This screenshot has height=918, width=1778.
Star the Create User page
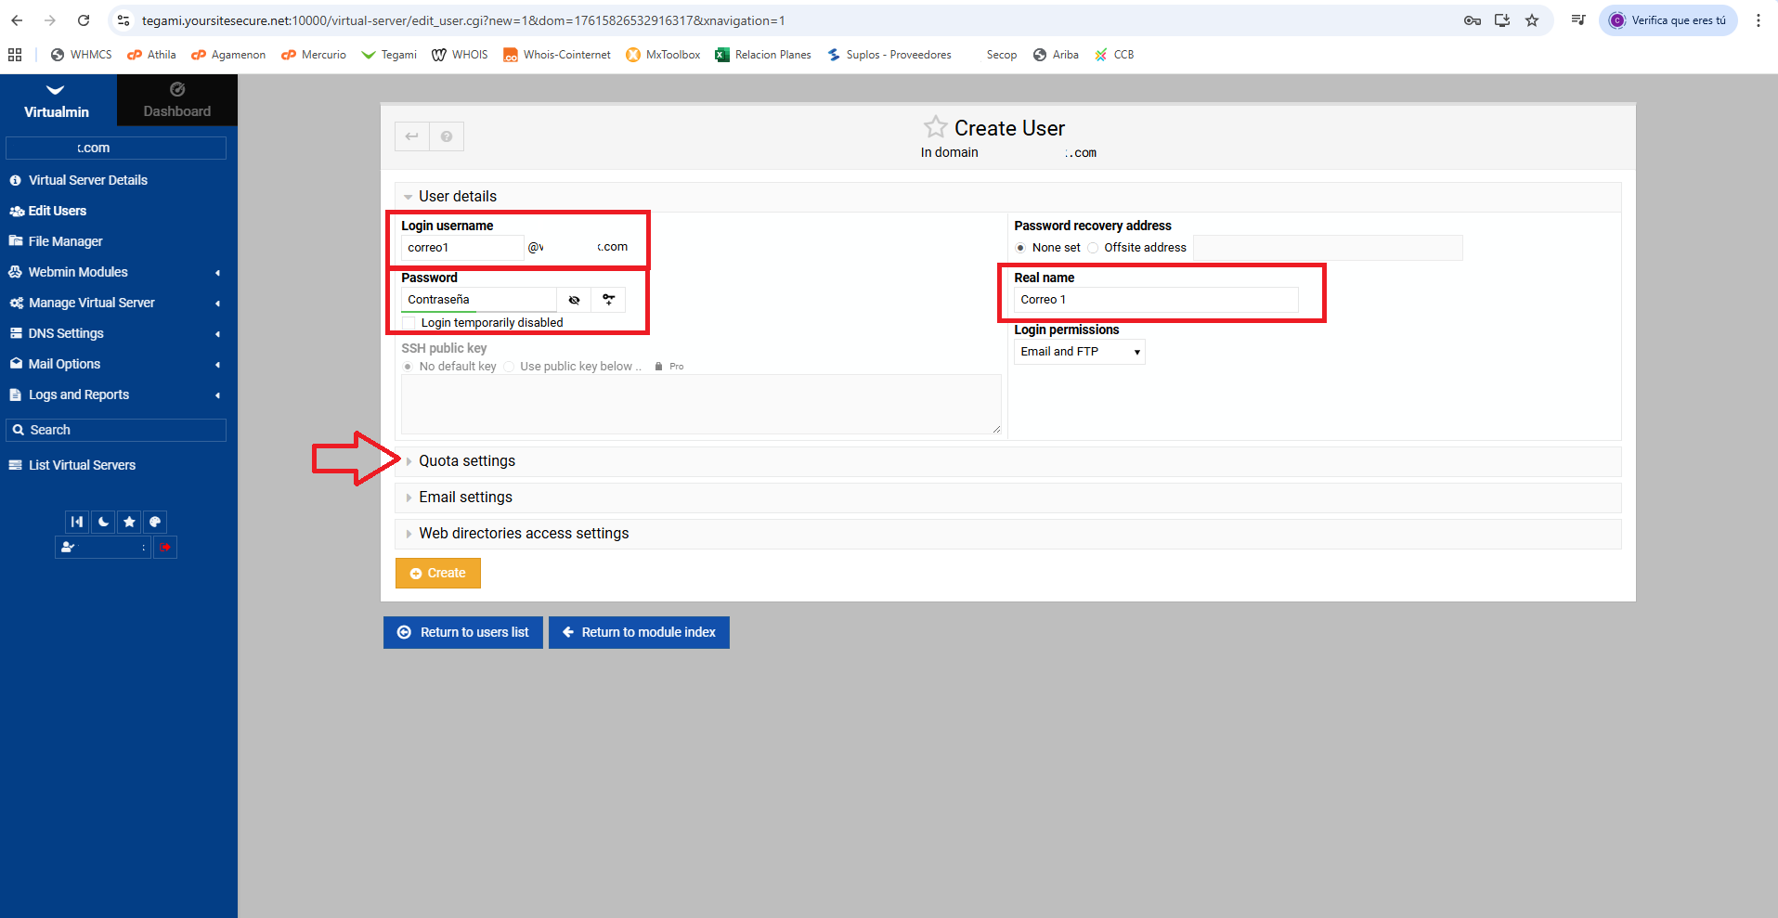[935, 127]
